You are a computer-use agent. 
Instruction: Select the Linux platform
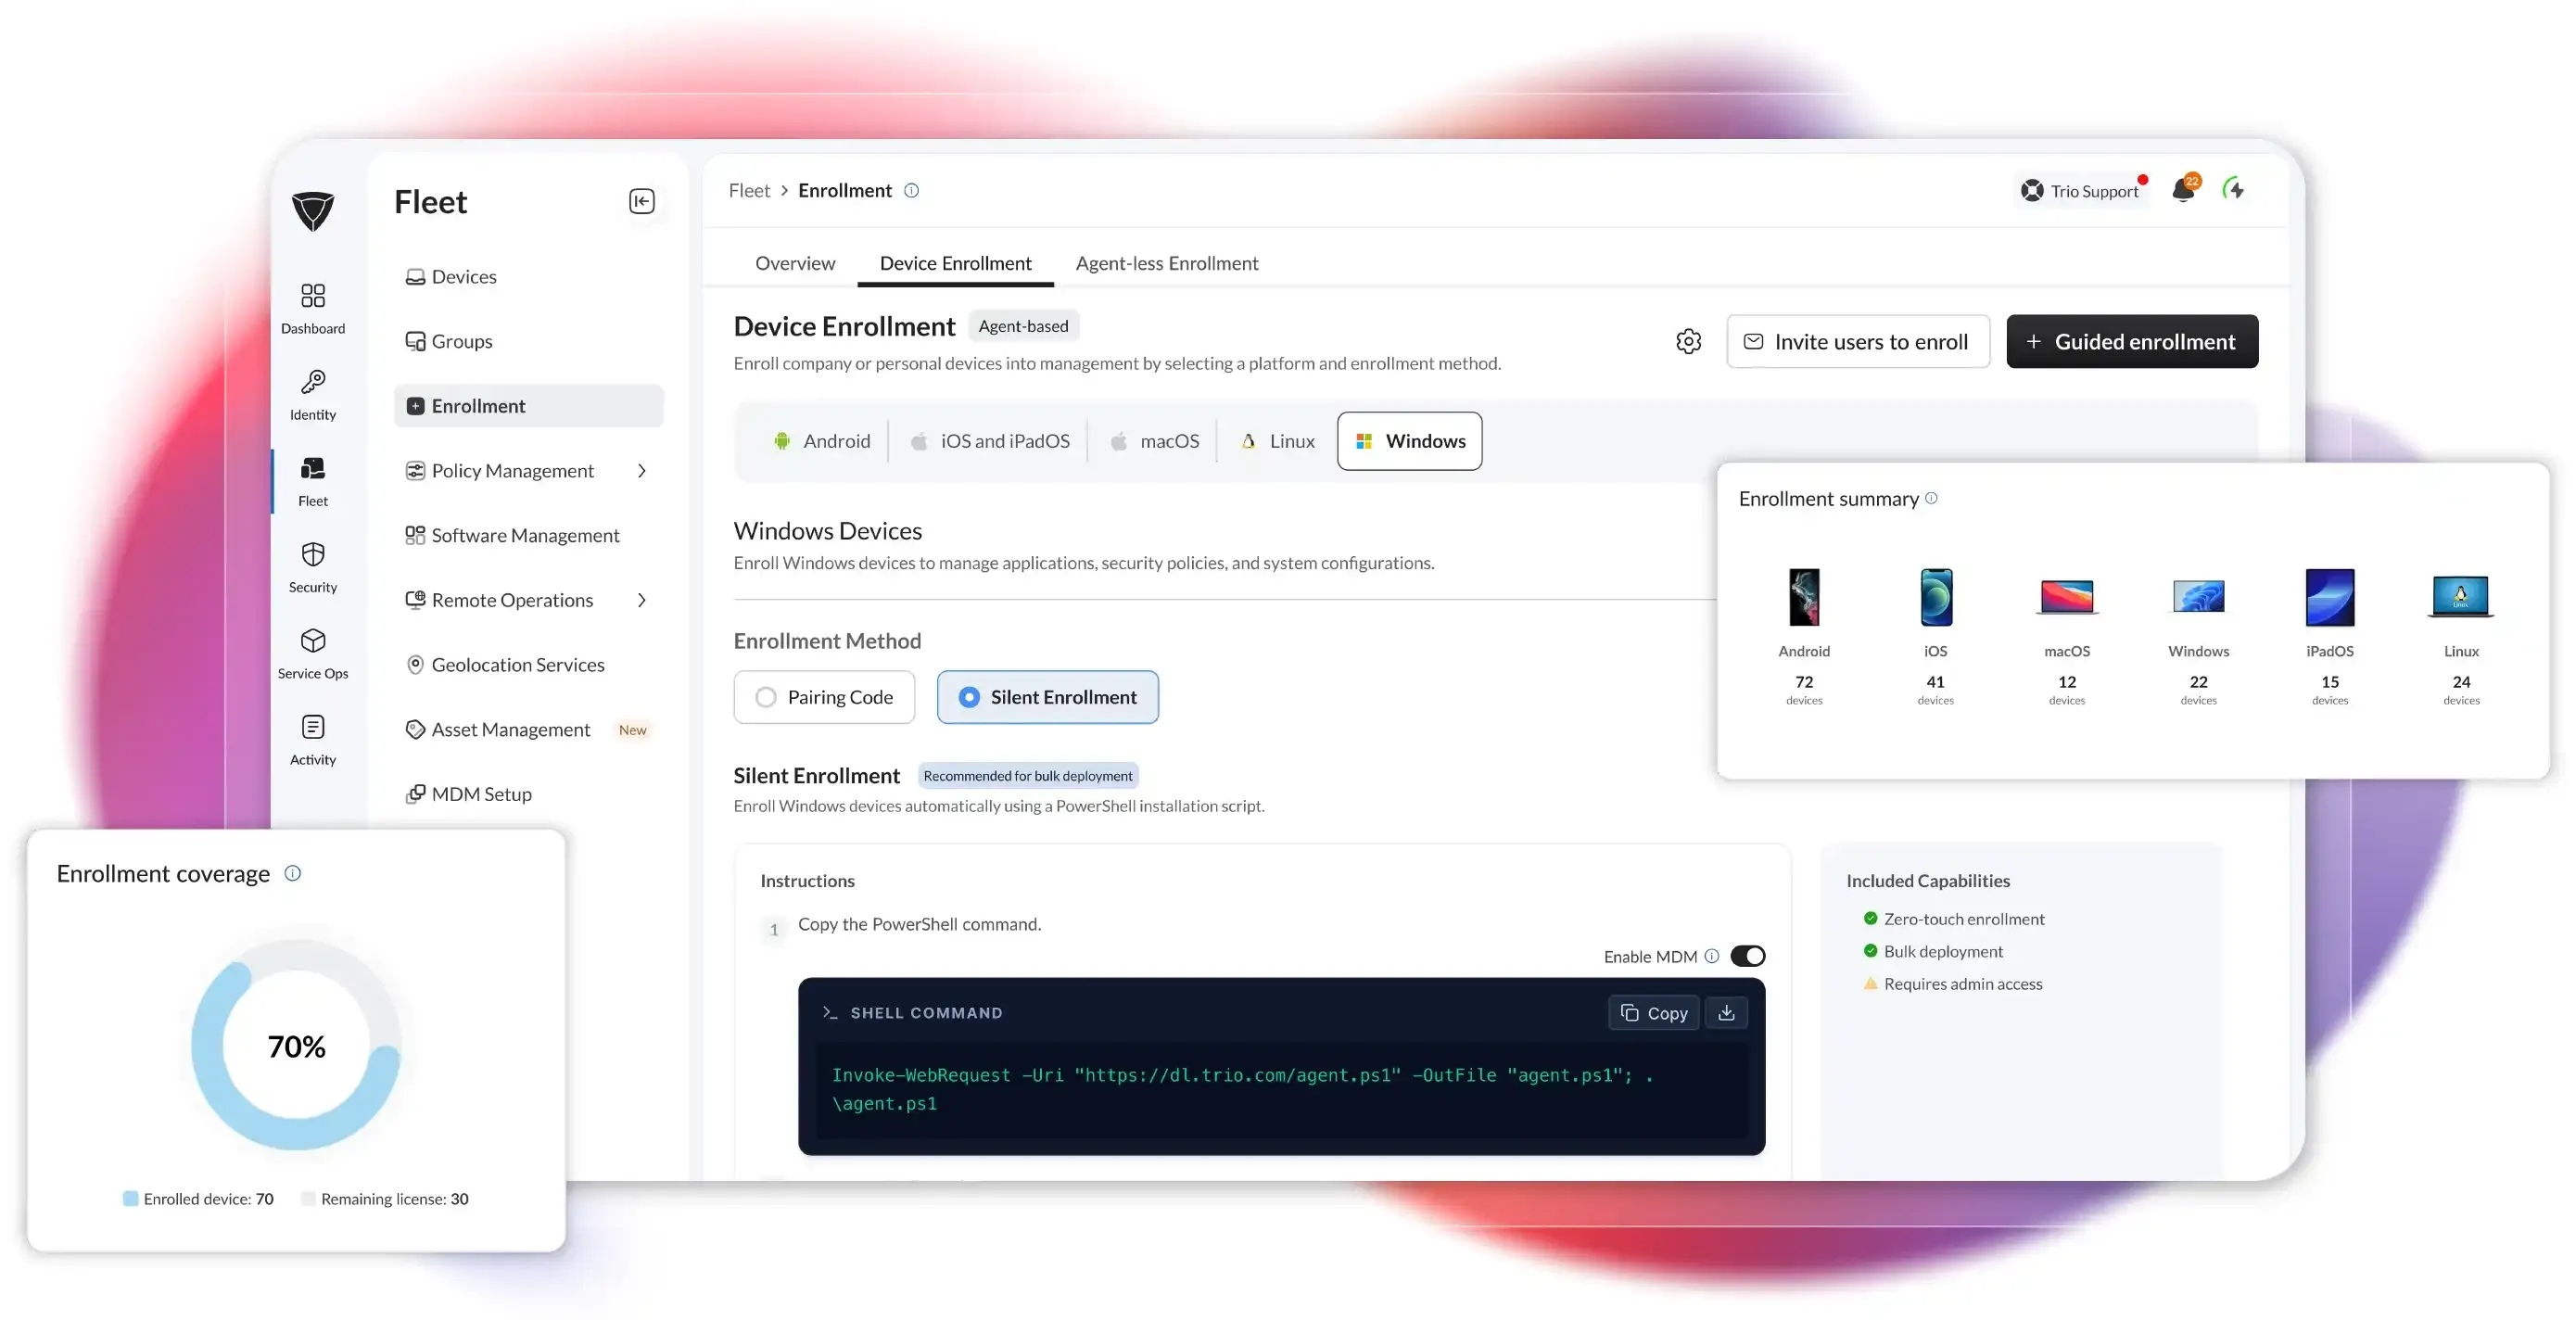point(1278,441)
